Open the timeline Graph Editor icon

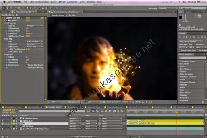122,111
